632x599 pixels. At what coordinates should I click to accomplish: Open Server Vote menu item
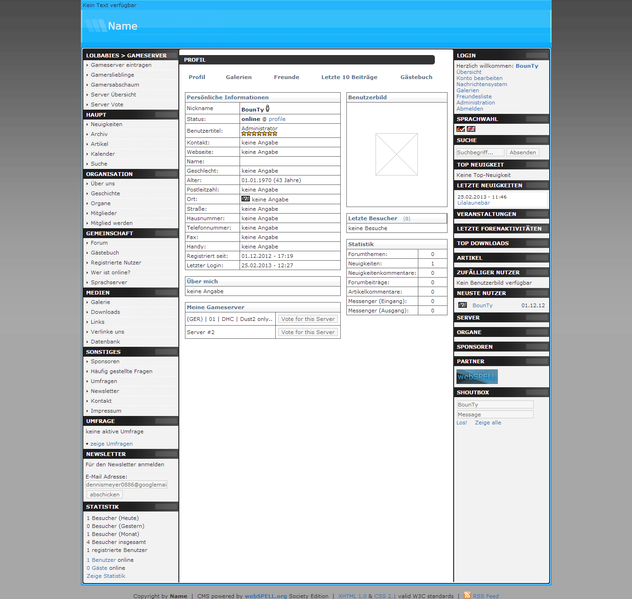click(x=107, y=104)
